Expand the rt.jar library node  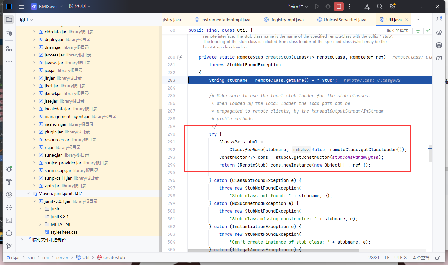pos(35,147)
